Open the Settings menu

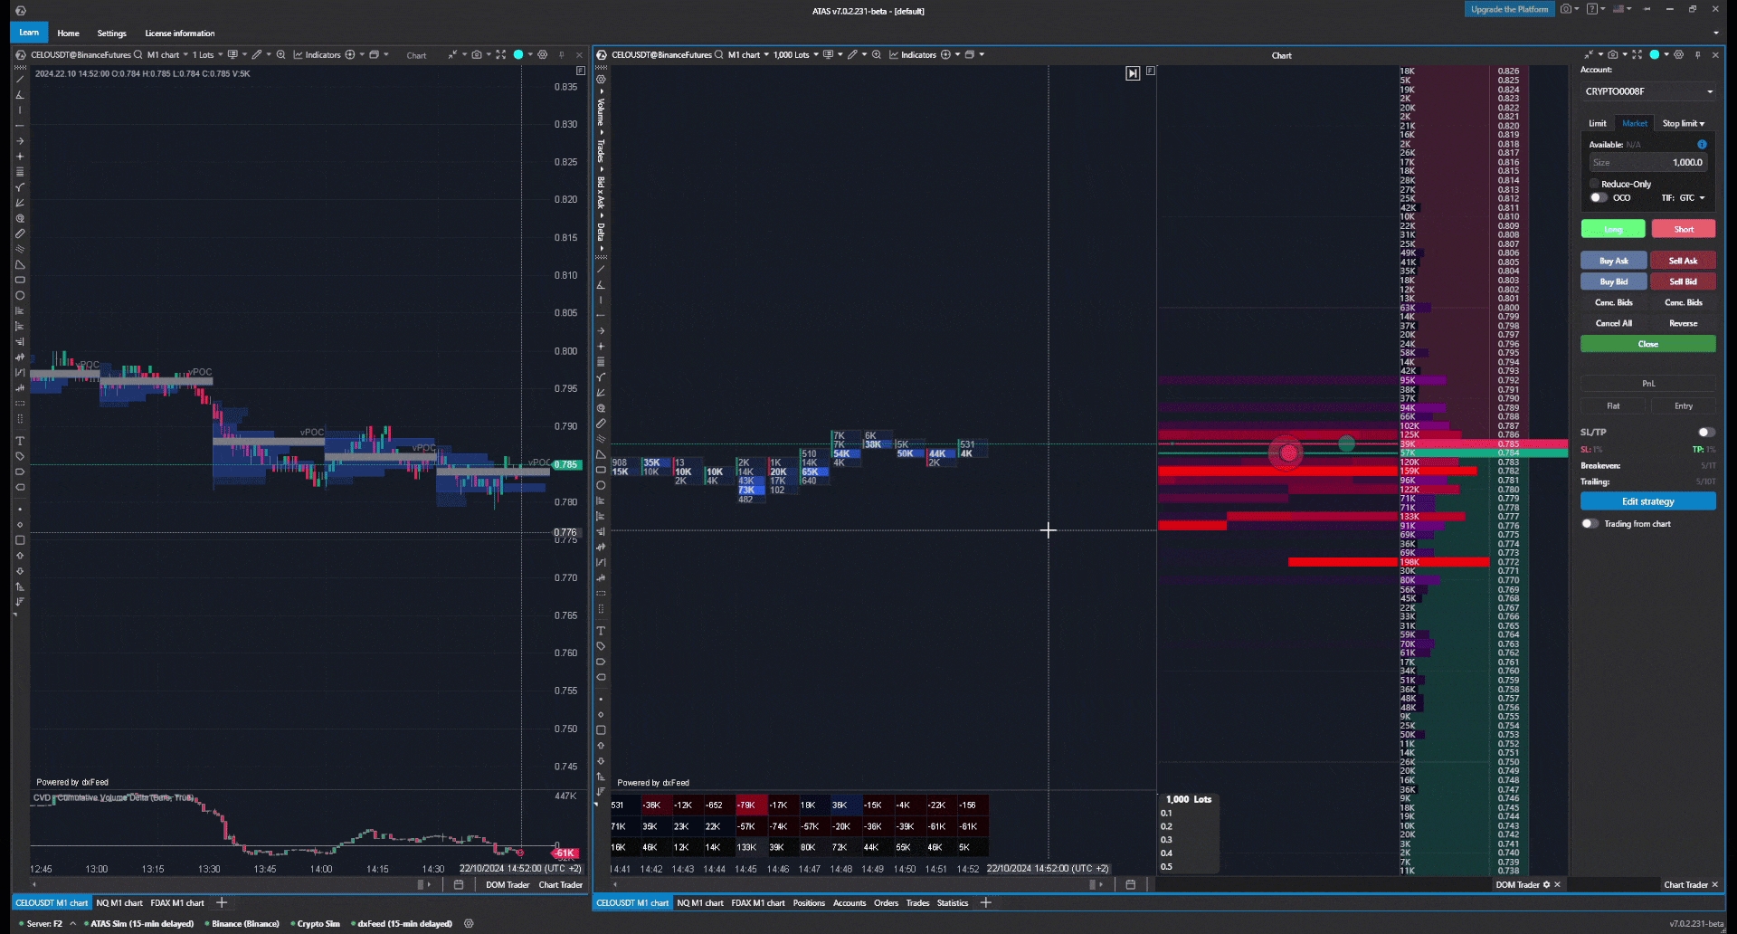click(111, 33)
